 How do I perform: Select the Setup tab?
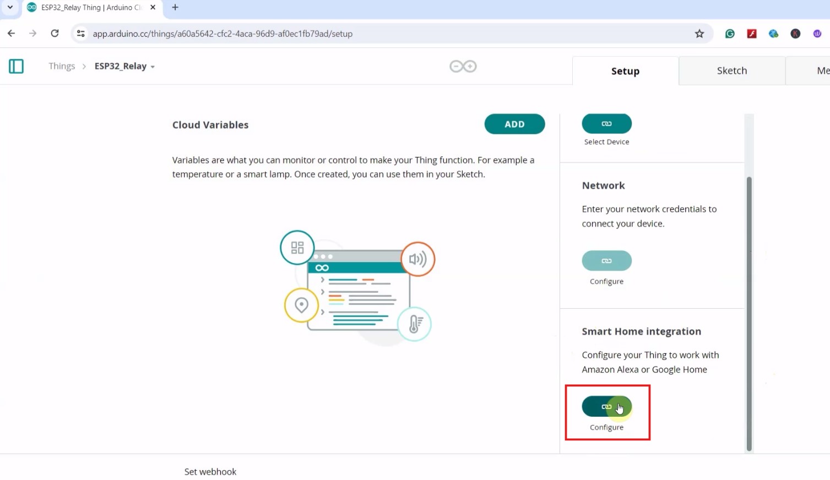coord(625,71)
